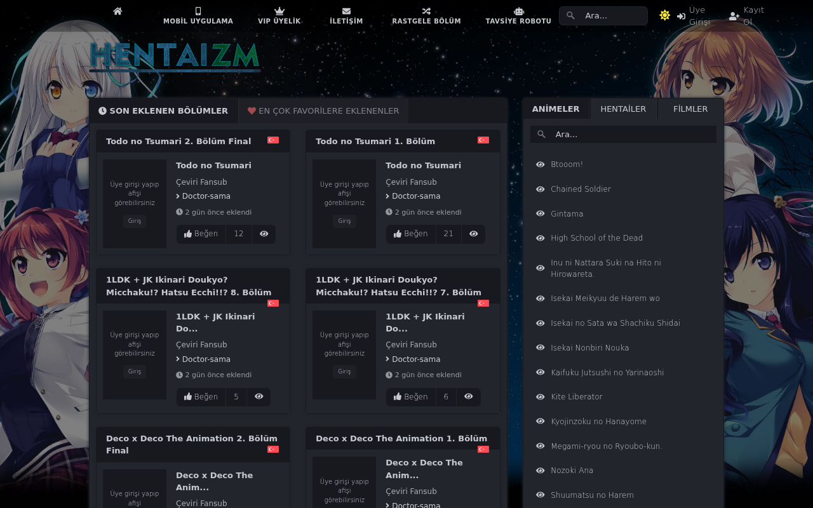The width and height of the screenshot is (813, 508).
Task: Open 1LDK + JK Ikinari Doukyo 8. Bölüm title
Action: click(x=189, y=286)
